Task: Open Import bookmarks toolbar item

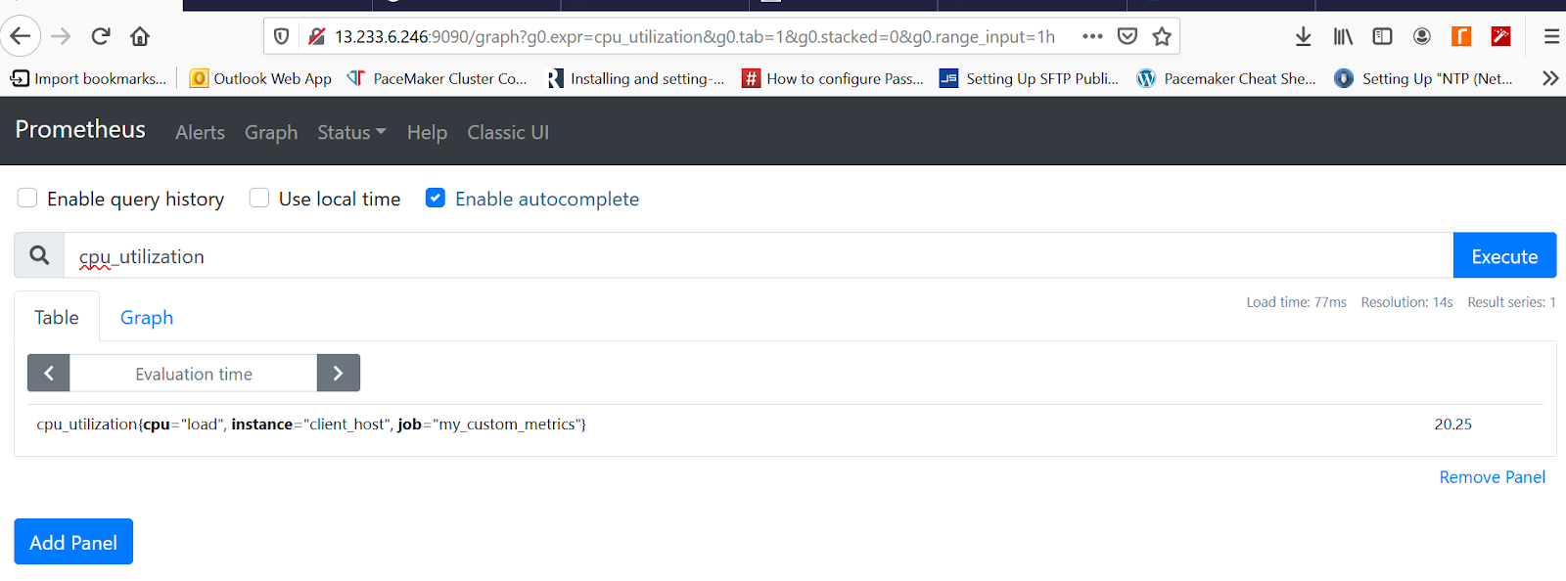Action: click(89, 78)
